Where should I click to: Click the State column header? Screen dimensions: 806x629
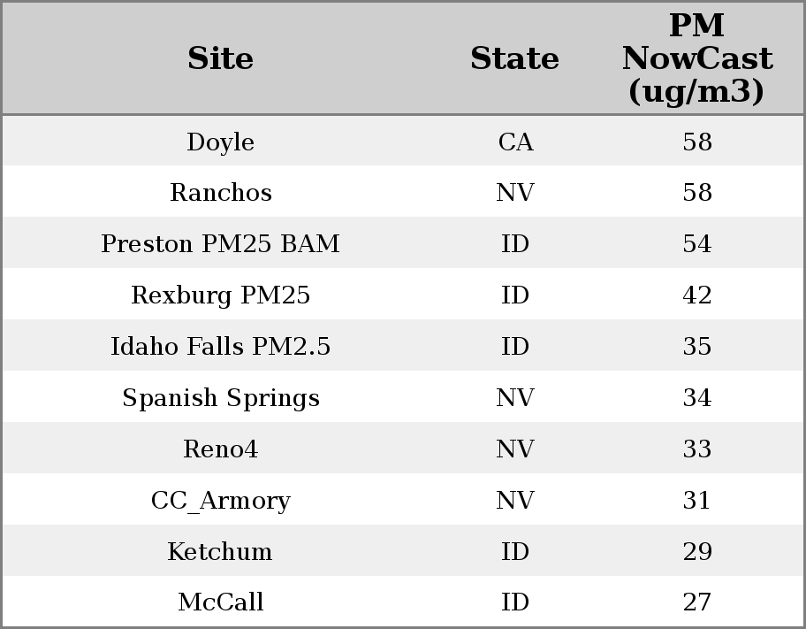pyautogui.click(x=514, y=58)
